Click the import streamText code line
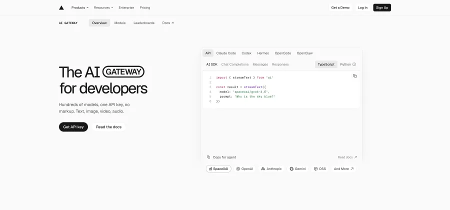450x210 pixels. click(244, 77)
